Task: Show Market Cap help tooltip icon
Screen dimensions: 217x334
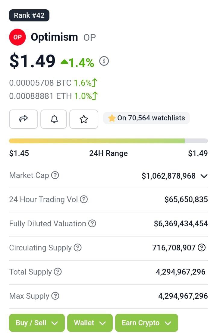Action: [55, 175]
